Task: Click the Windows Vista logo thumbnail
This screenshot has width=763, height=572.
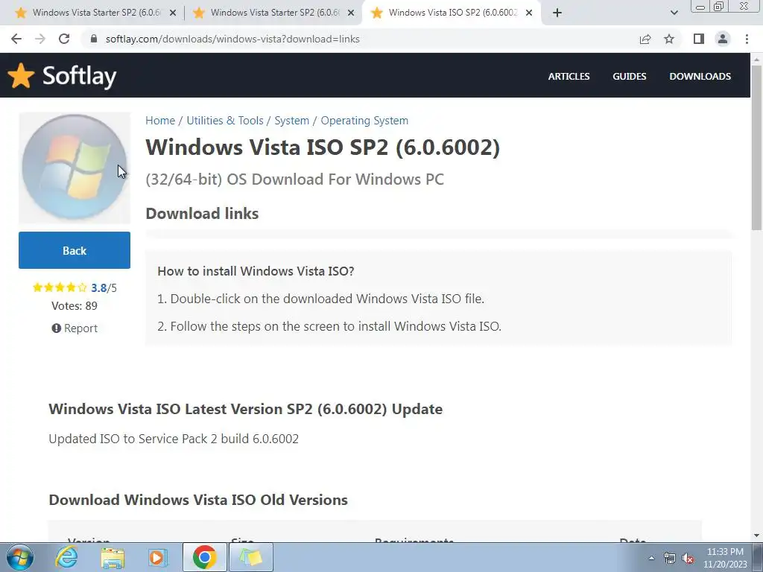Action: pyautogui.click(x=75, y=168)
